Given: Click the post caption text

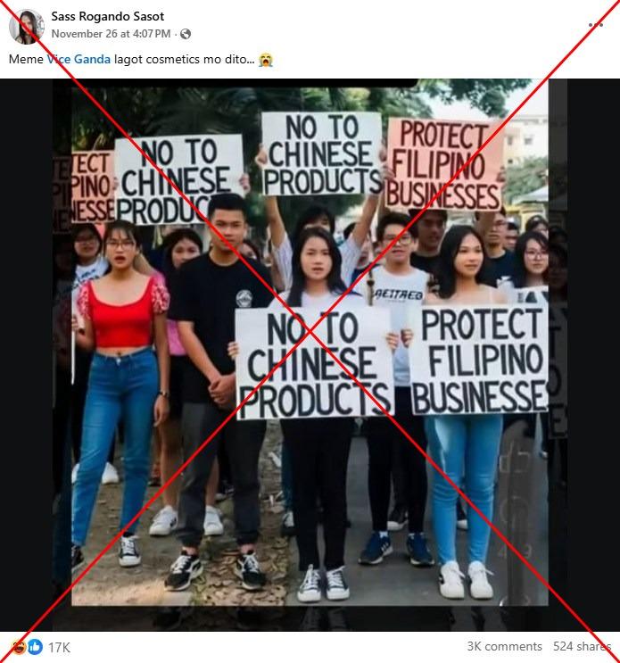Looking at the screenshot, I should click(x=141, y=59).
